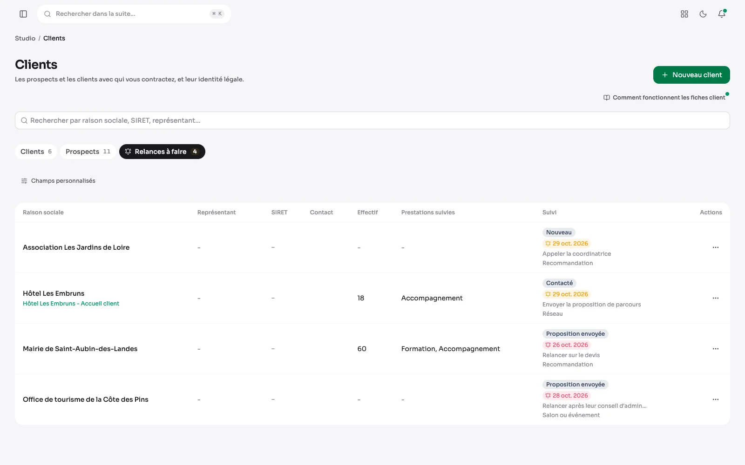This screenshot has height=465, width=745.
Task: Toggle the sidebar panel icon
Action: coord(23,14)
